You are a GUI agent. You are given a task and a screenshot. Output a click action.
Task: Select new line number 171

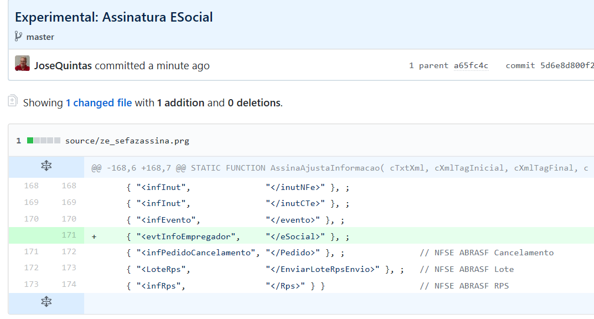click(69, 235)
